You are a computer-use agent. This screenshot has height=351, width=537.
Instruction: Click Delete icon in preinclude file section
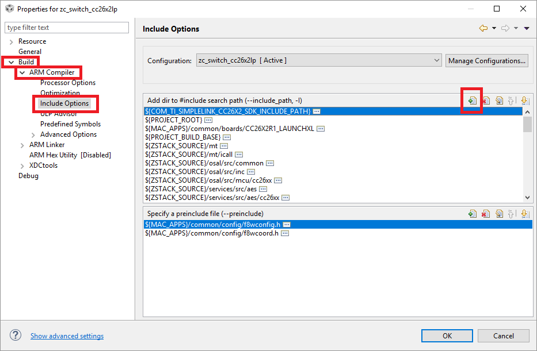coord(486,214)
